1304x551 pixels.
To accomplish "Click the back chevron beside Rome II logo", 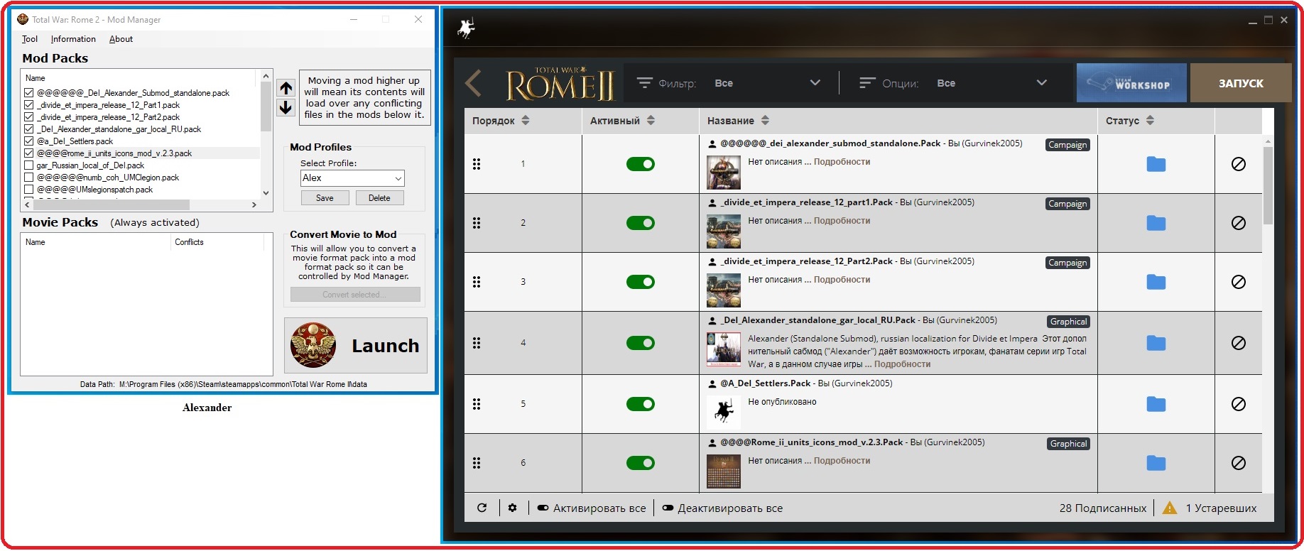I will click(x=474, y=83).
